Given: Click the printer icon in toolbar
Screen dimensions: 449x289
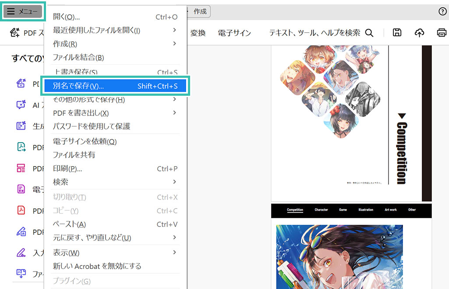Looking at the screenshot, I should click(x=442, y=33).
